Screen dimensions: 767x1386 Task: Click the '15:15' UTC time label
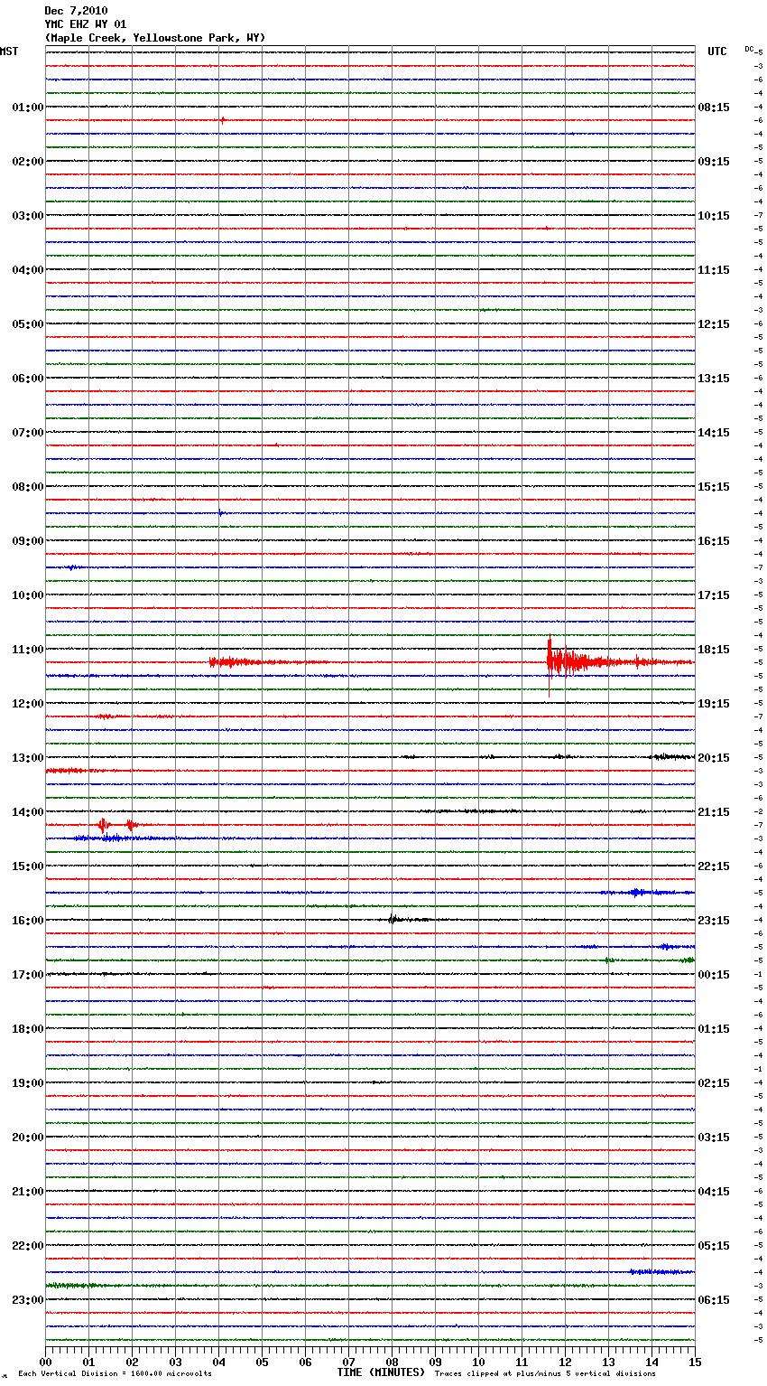pyautogui.click(x=714, y=487)
